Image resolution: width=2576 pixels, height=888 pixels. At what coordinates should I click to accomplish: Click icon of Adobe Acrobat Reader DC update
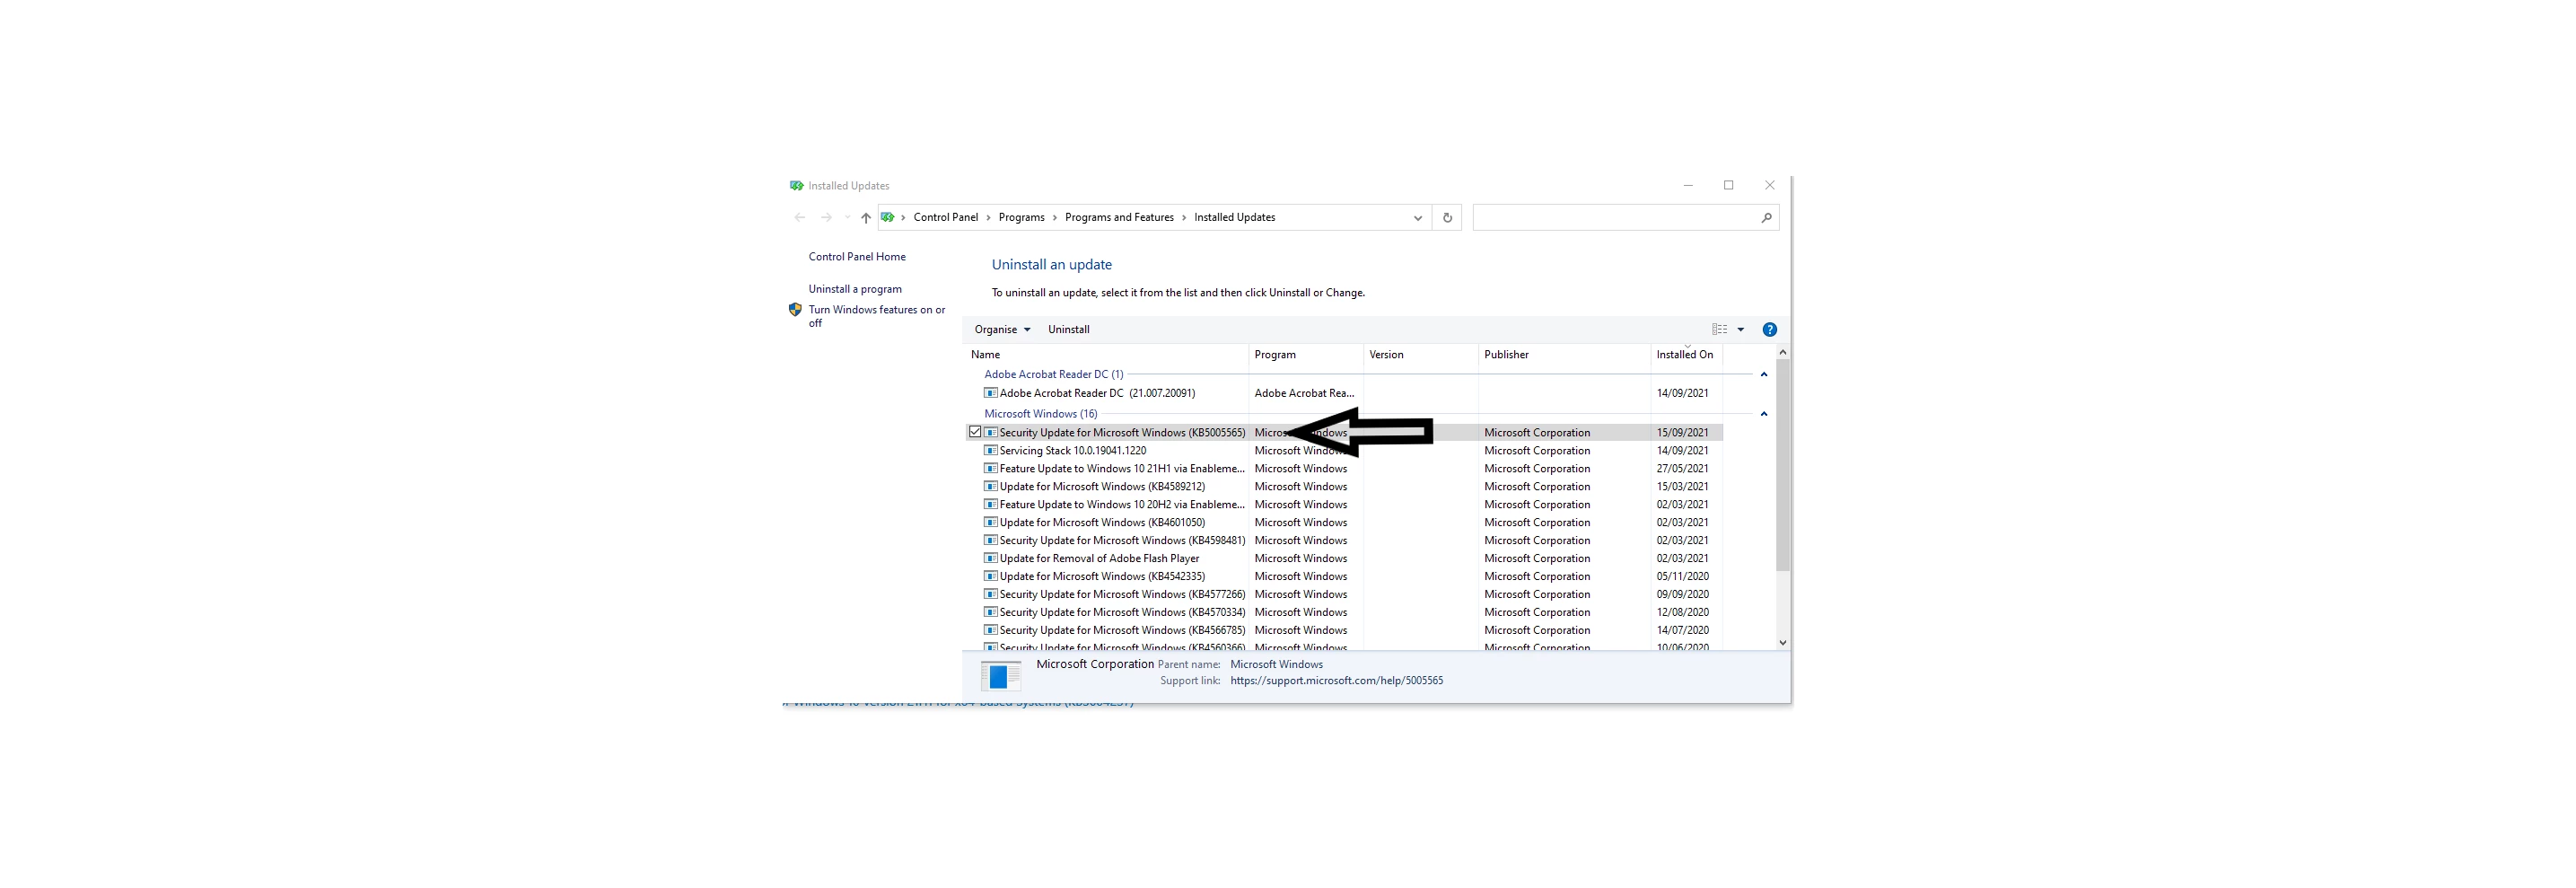pyautogui.click(x=991, y=393)
